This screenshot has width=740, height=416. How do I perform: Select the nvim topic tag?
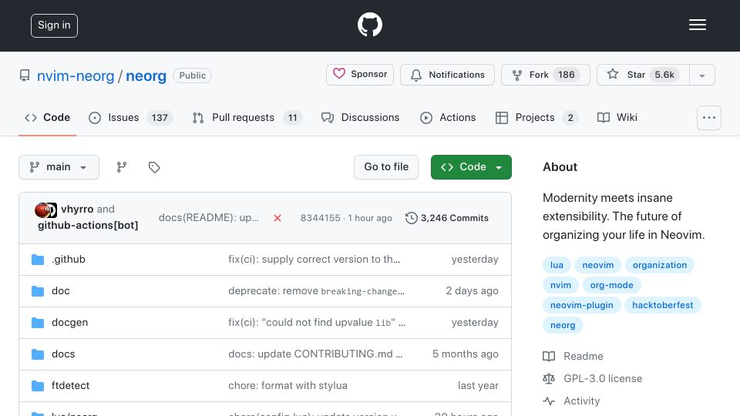(560, 285)
